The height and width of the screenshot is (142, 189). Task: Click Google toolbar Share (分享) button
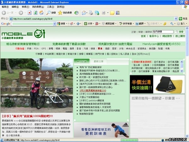(x=88, y=24)
